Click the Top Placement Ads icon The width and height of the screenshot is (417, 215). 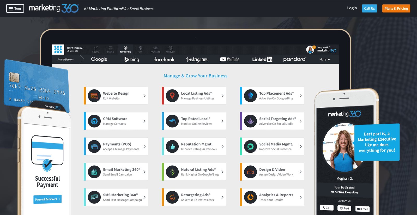coord(250,96)
